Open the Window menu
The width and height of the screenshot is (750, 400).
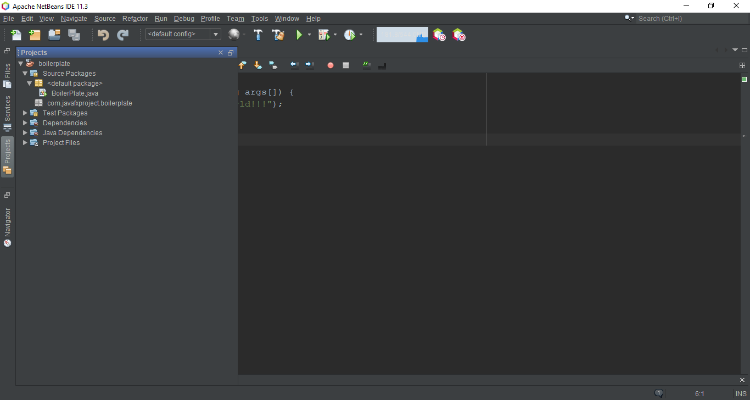[x=287, y=19]
